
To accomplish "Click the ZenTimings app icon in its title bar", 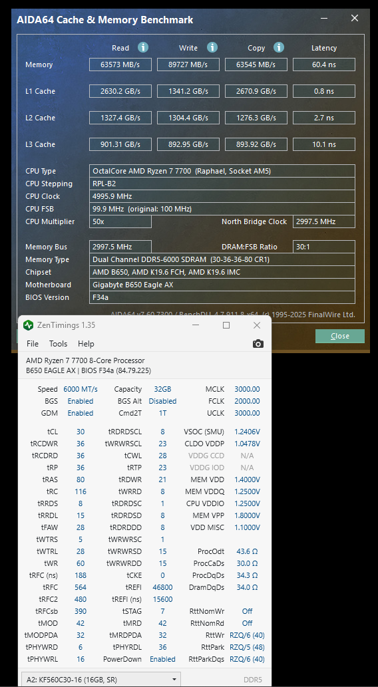I will tap(29, 325).
